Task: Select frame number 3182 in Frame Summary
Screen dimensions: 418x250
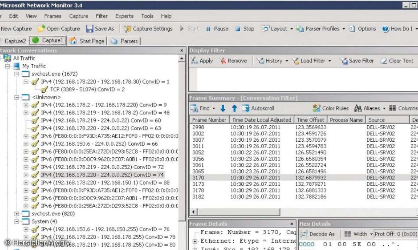Action: [x=199, y=197]
